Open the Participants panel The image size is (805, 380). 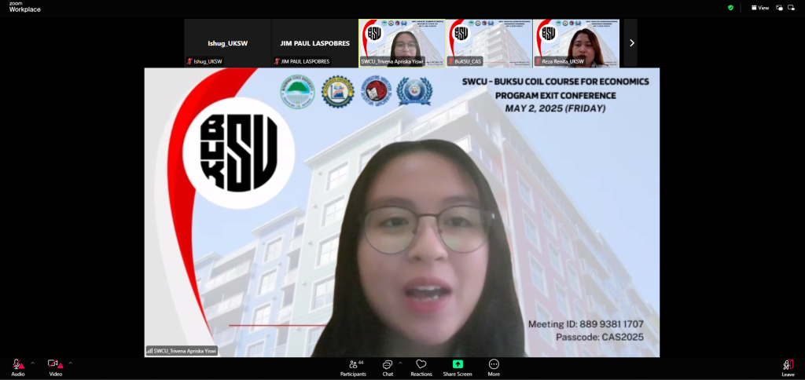(353, 367)
